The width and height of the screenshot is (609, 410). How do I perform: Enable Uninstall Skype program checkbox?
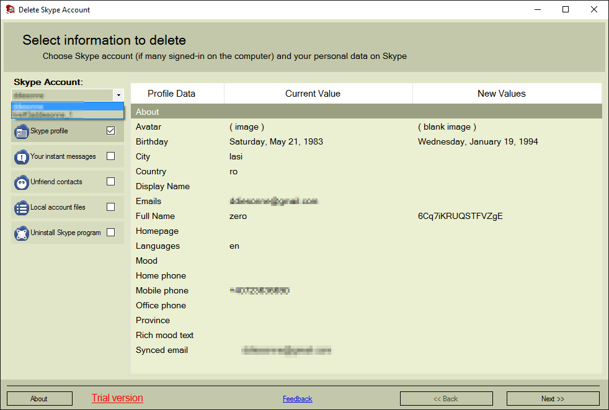[110, 232]
